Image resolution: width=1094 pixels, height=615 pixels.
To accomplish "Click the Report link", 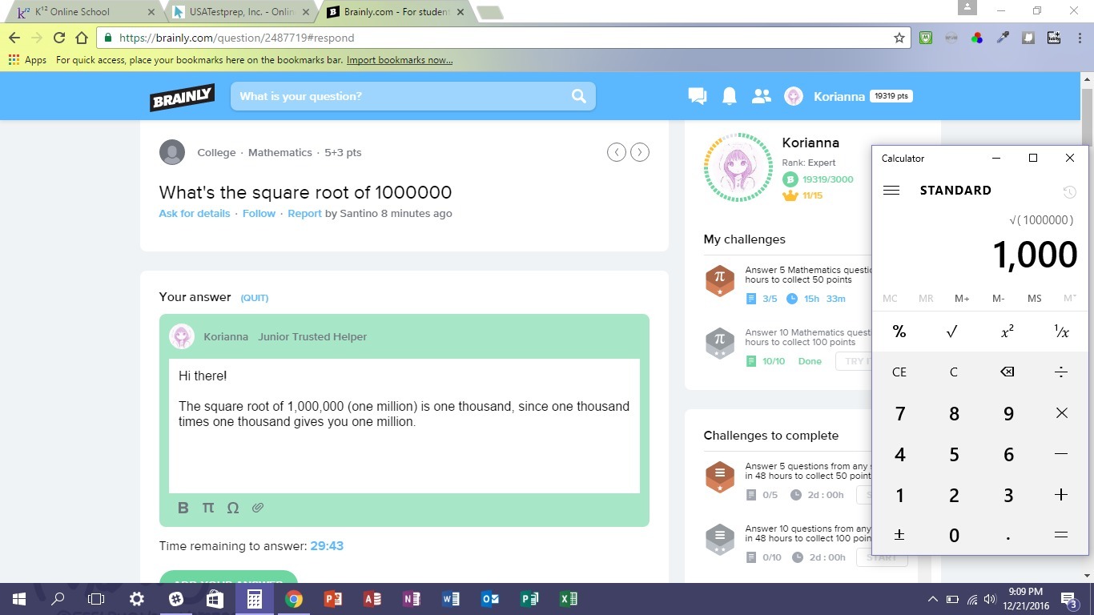I will click(x=304, y=214).
